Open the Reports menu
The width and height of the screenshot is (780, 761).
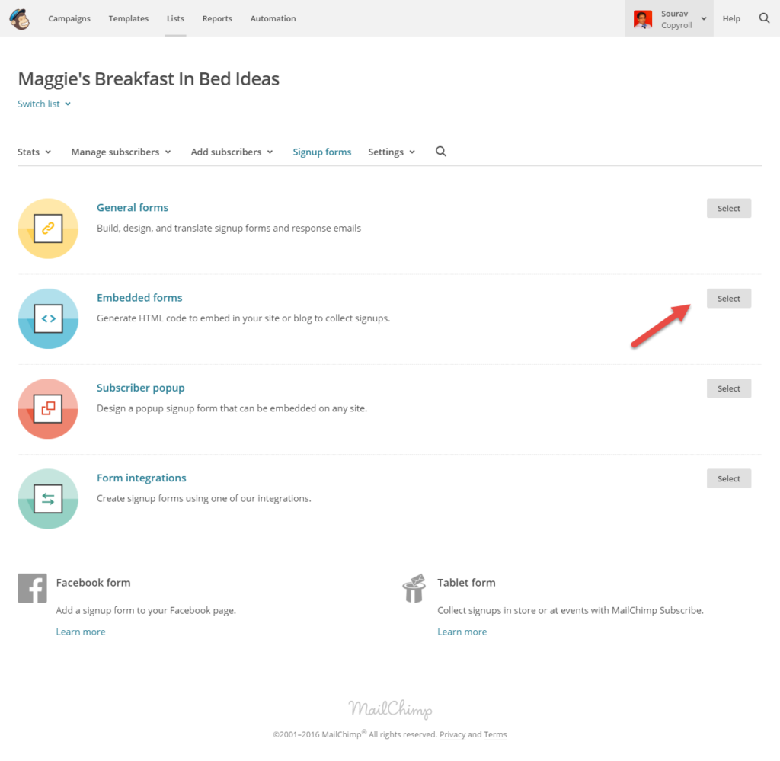[x=217, y=18]
